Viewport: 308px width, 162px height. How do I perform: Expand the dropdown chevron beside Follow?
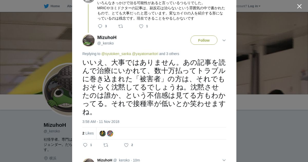(224, 40)
